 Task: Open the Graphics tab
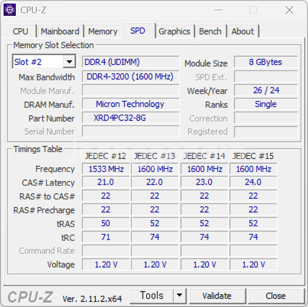coord(175,31)
